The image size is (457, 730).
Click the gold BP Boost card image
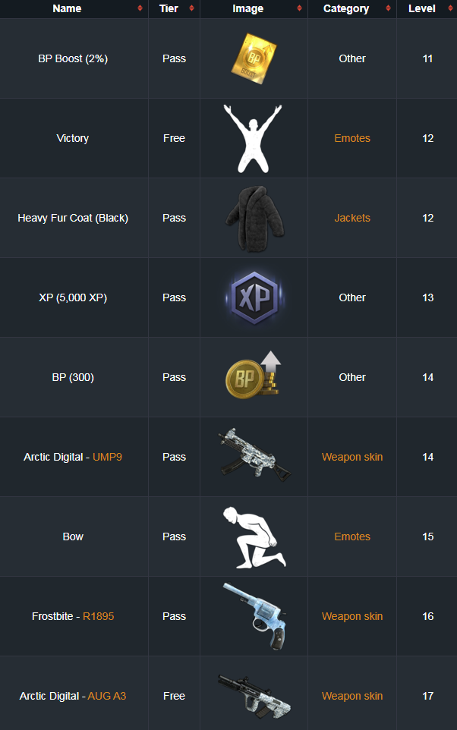click(x=254, y=58)
